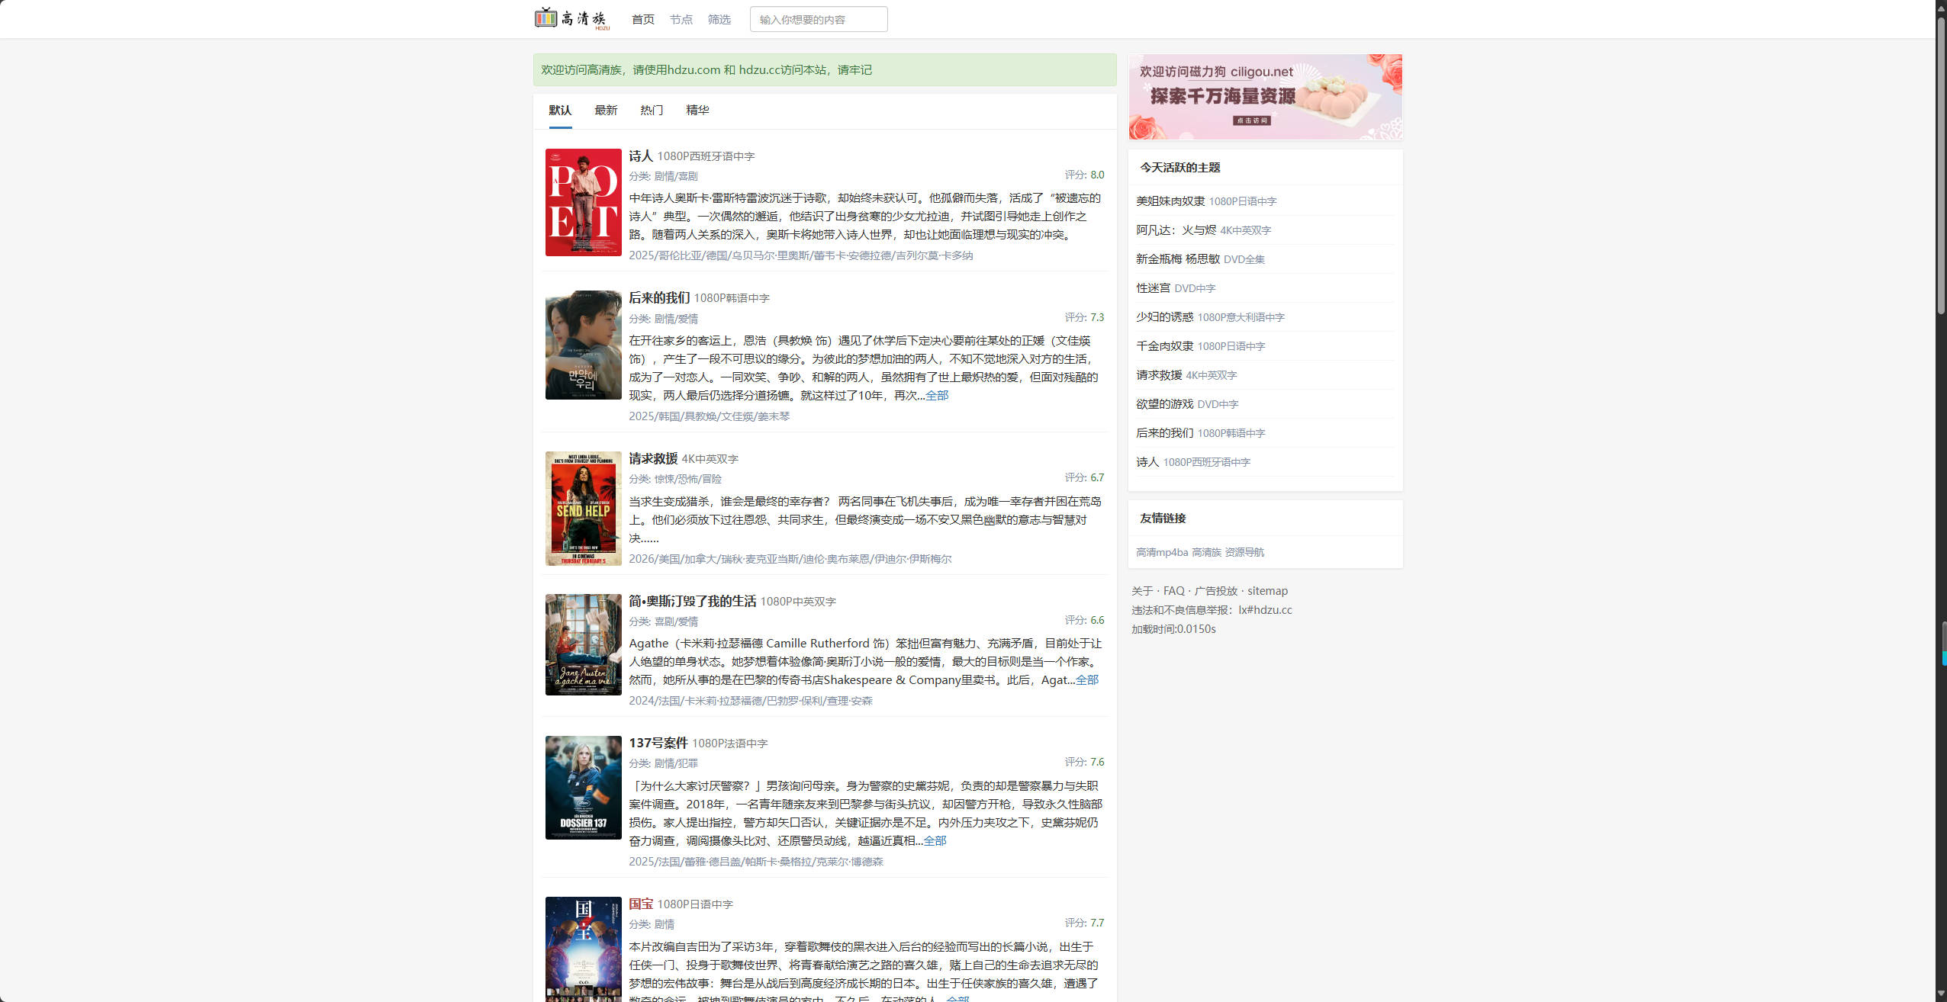Switch to the 精华 tab

pos(697,111)
